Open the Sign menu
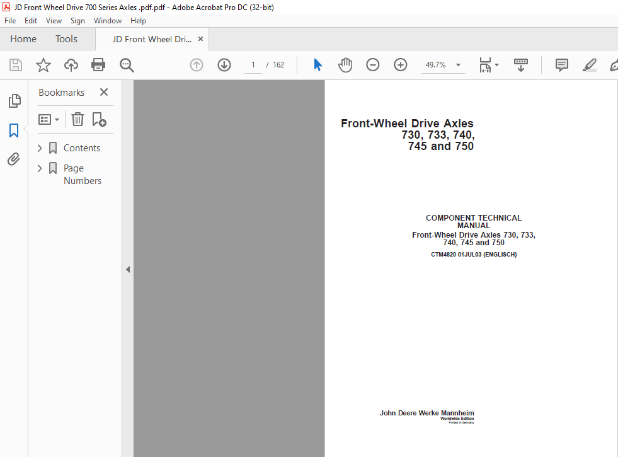Image resolution: width=618 pixels, height=457 pixels. pos(77,21)
